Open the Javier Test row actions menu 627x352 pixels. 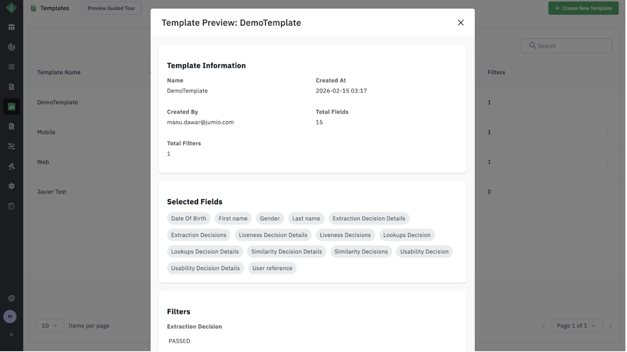[x=608, y=192]
